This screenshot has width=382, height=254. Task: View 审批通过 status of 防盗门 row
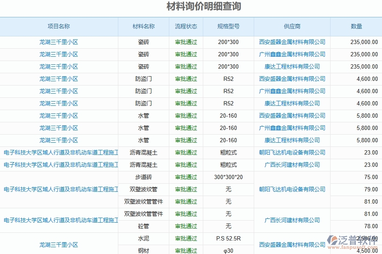coord(185,79)
